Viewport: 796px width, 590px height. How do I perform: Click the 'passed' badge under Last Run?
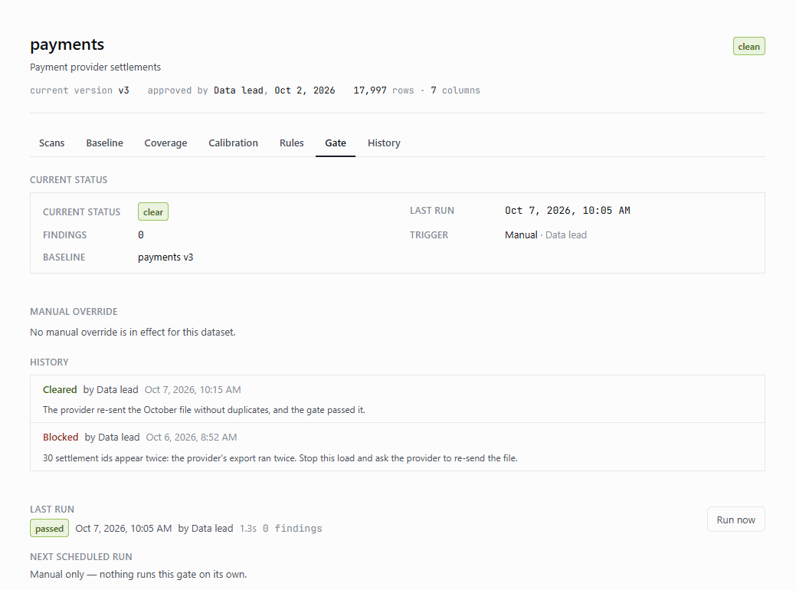coord(49,528)
